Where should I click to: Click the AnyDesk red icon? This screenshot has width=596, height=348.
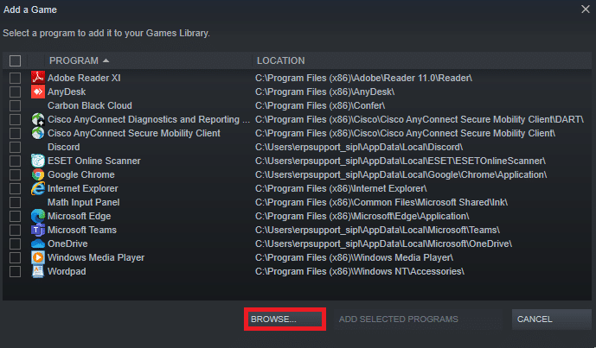[38, 92]
